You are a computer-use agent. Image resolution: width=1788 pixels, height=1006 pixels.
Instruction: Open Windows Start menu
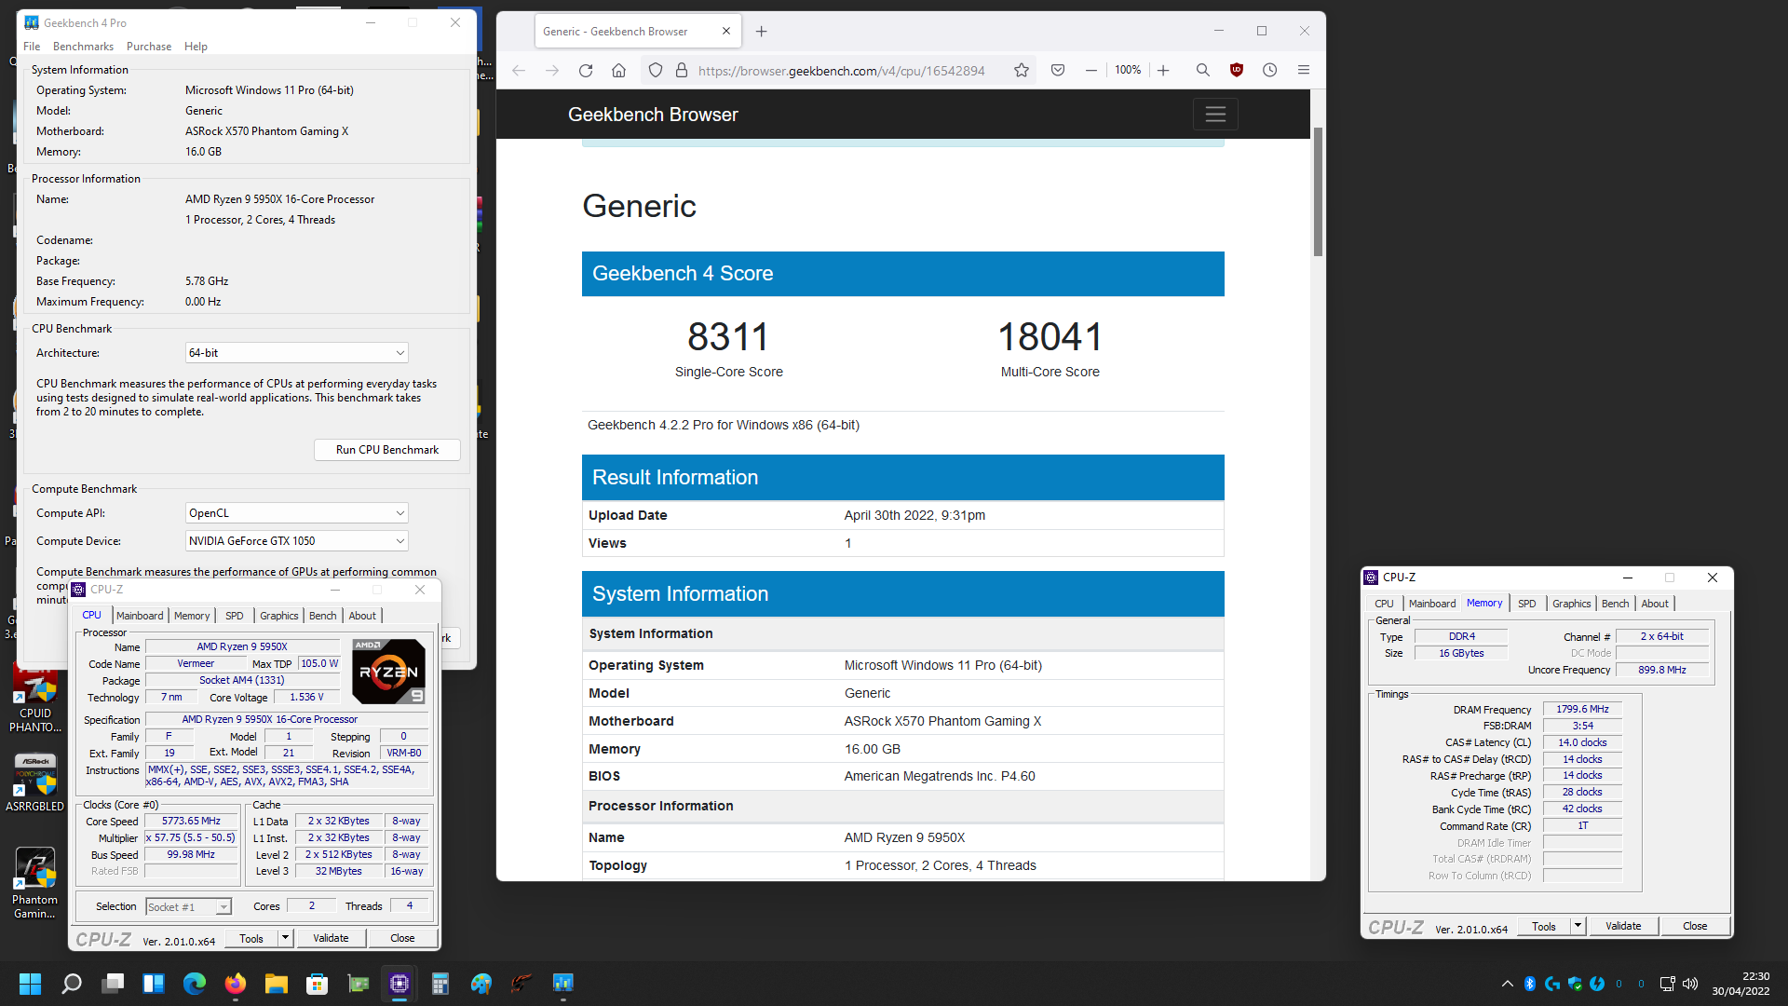(x=30, y=984)
